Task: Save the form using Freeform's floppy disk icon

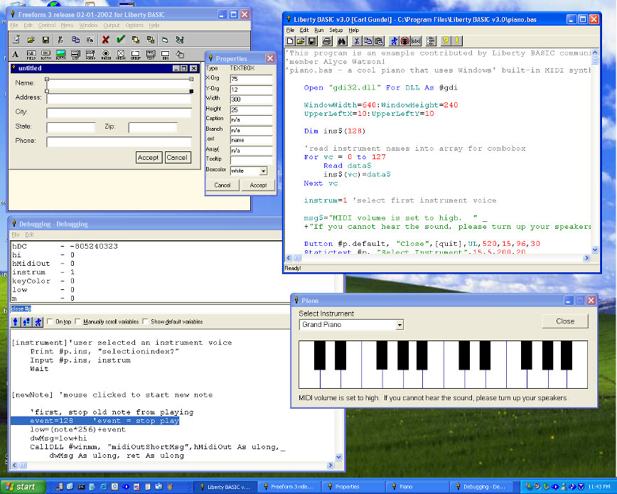Action: [45, 40]
